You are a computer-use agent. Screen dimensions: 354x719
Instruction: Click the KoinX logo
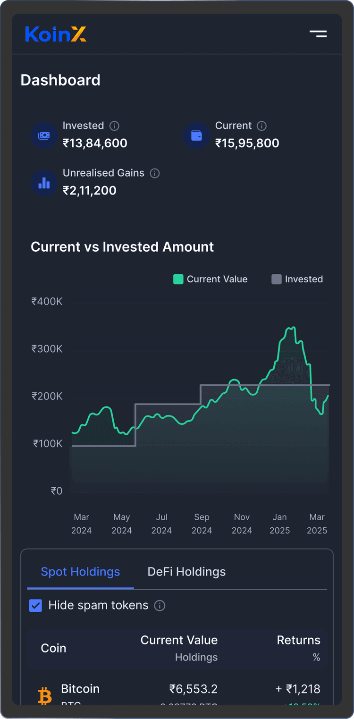pos(56,34)
